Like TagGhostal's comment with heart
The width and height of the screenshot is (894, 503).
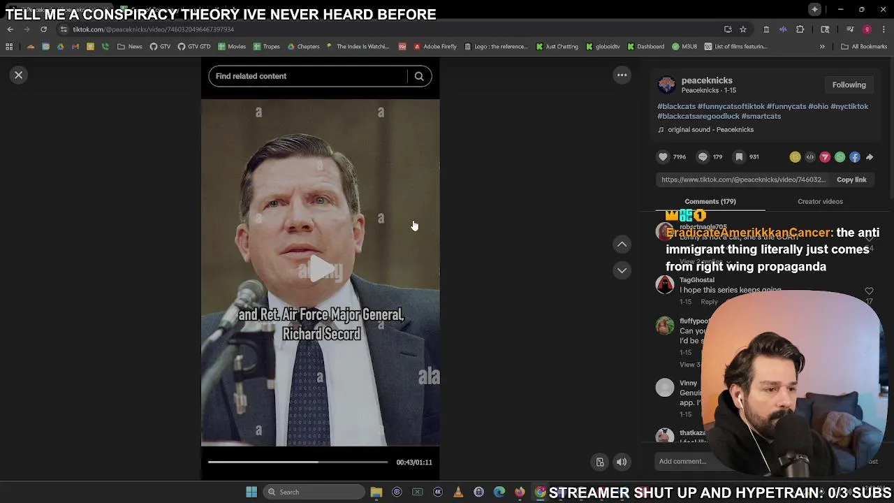(869, 291)
